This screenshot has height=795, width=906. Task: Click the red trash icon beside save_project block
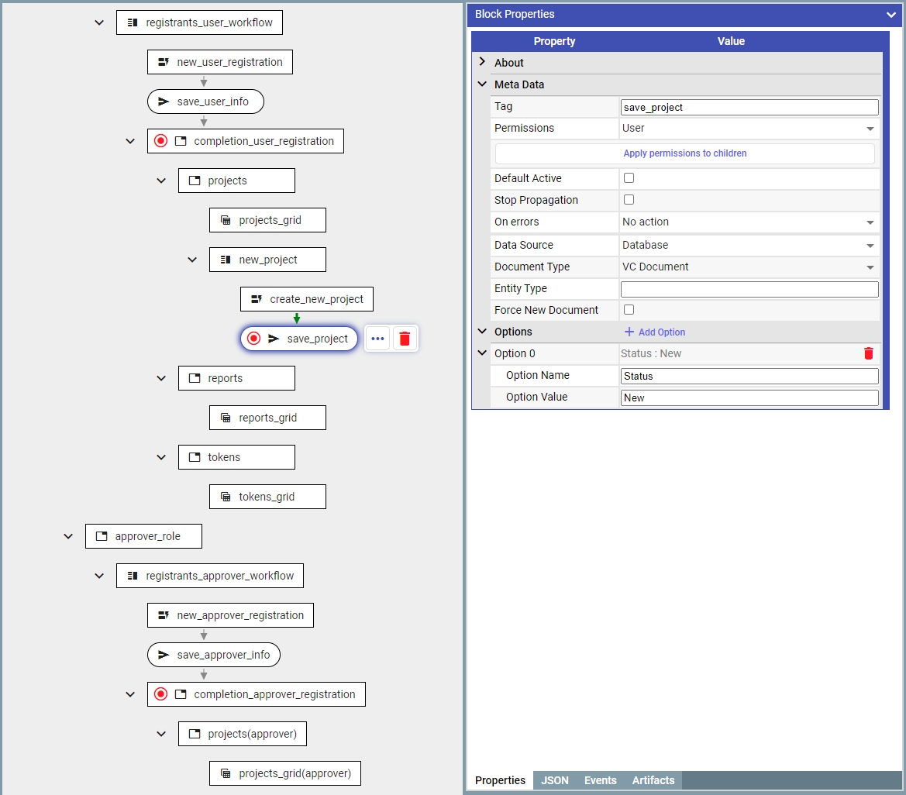coord(405,339)
